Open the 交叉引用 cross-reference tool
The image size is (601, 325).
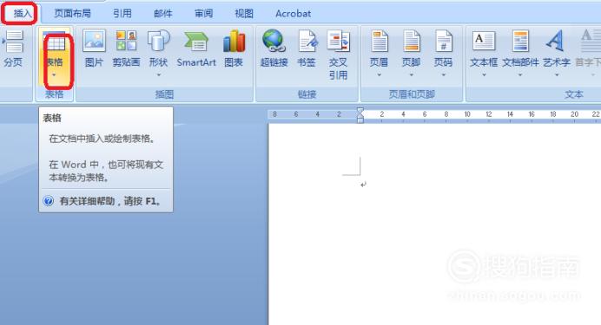338,55
